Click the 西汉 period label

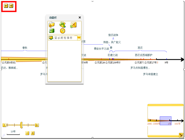[x=140, y=48]
